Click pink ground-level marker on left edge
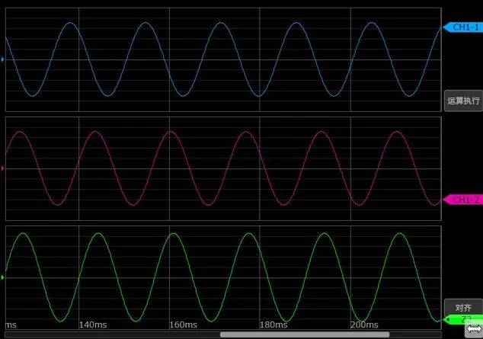The height and width of the screenshot is (339, 483). point(3,168)
